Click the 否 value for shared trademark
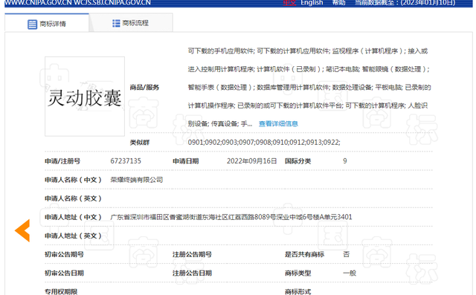The image size is (476, 295). click(346, 254)
